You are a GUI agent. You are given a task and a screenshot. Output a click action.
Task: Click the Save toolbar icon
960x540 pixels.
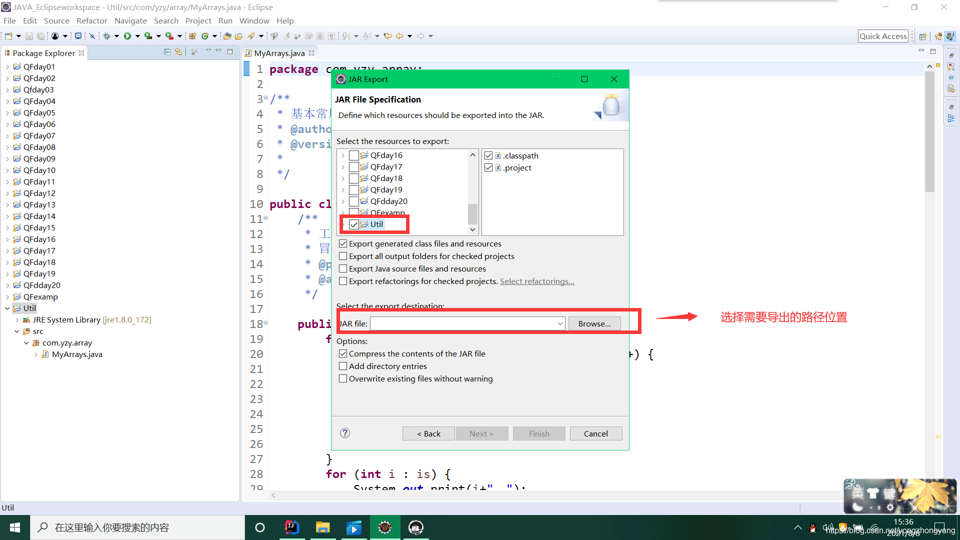[29, 36]
